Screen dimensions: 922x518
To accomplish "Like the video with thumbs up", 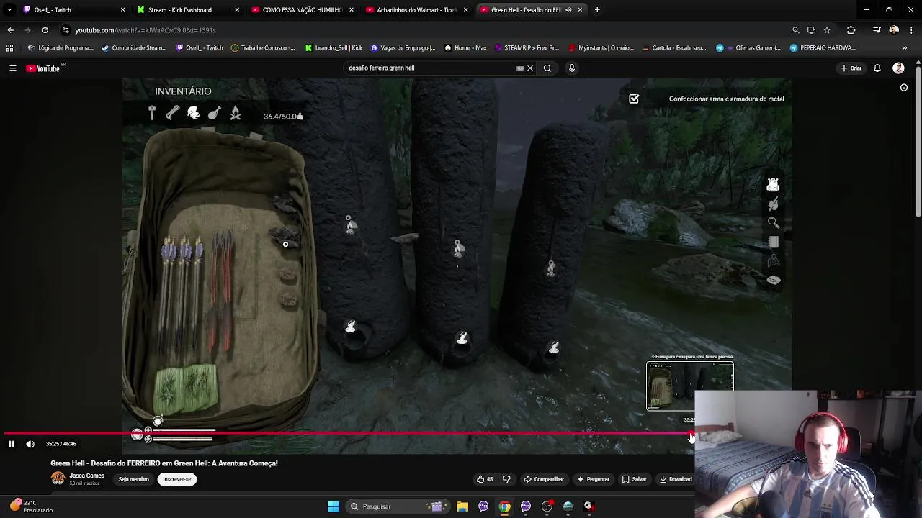I will 485,479.
